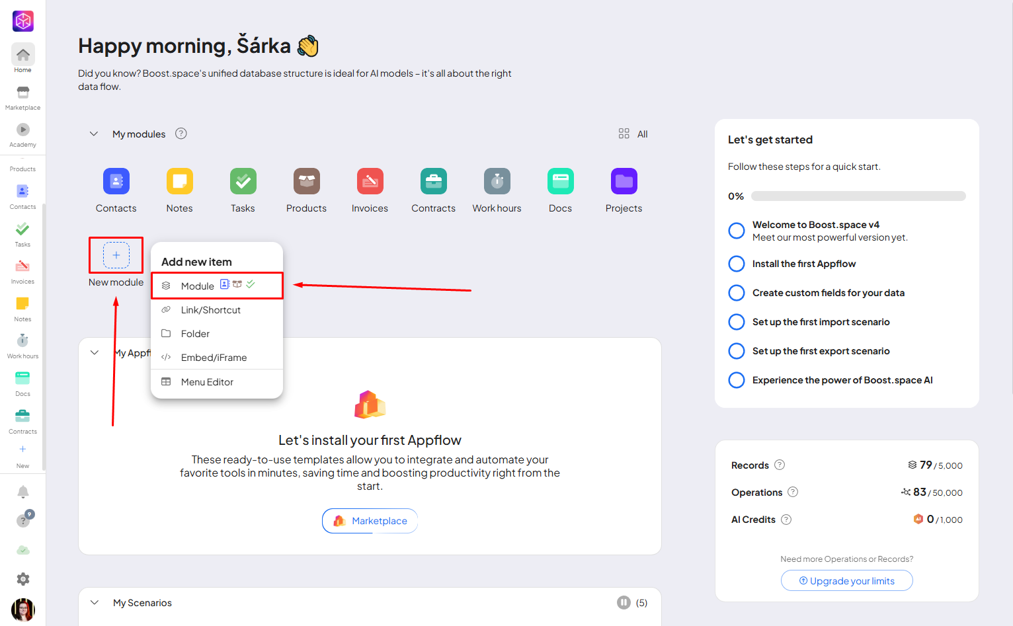Open the Invoices module tile
Screen dimensions: 1013x626
click(x=370, y=181)
